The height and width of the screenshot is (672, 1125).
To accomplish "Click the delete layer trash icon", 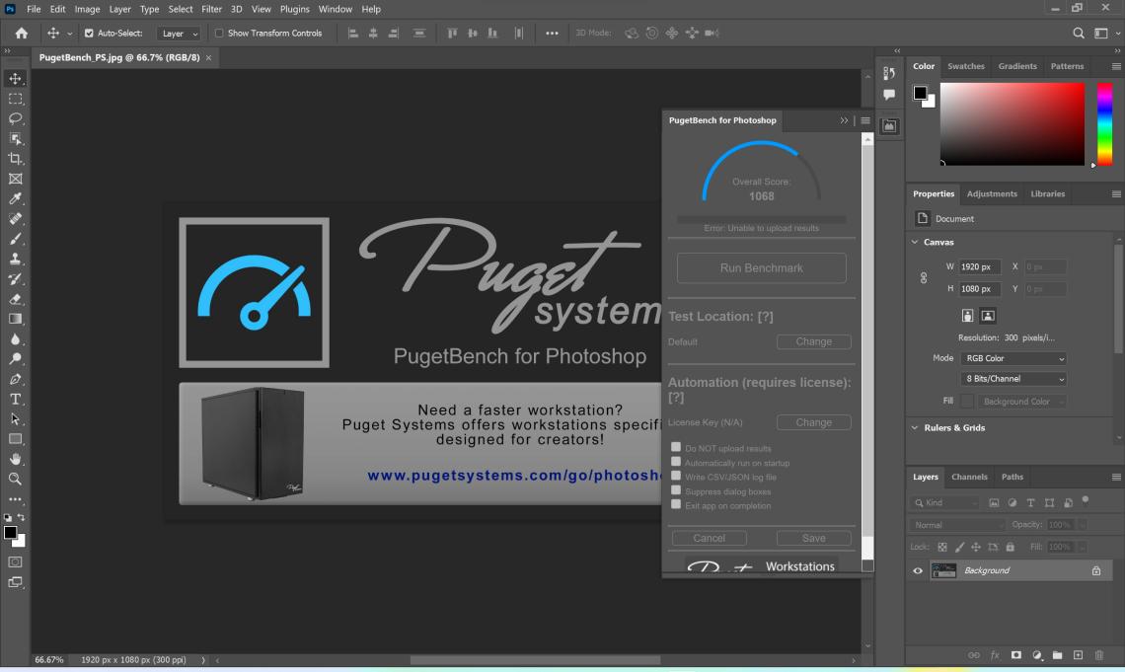I will point(1099,655).
